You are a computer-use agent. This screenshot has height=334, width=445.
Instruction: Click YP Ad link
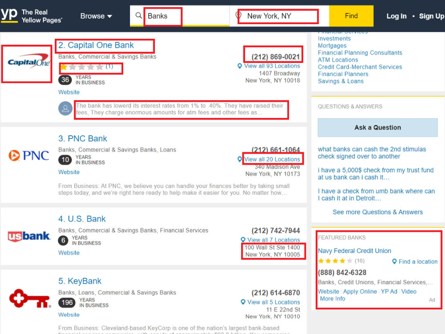[x=389, y=291]
